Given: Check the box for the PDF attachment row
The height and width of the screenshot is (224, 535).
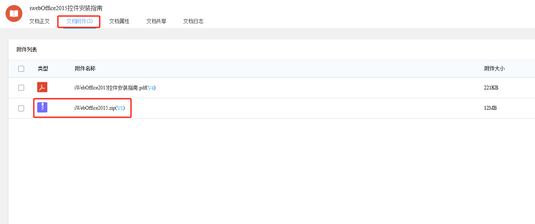Looking at the screenshot, I should pos(21,88).
